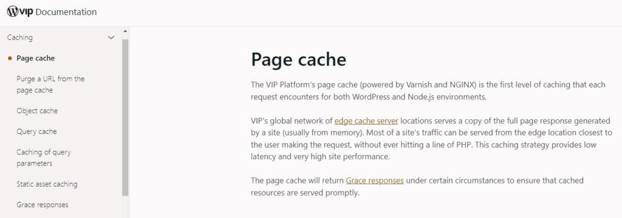Click the sidebar scrollbar up arrow
The image size is (622, 218).
[125, 31]
